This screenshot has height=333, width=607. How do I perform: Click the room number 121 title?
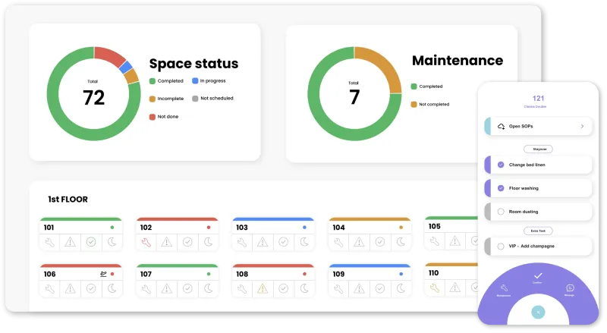(538, 99)
